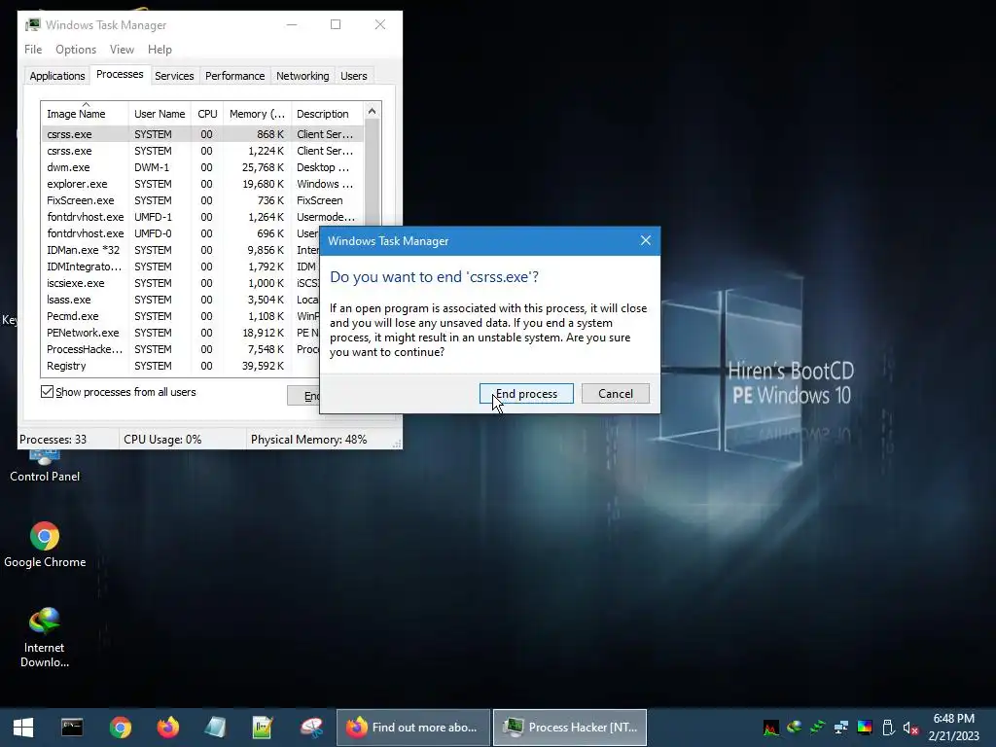This screenshot has width=996, height=747.
Task: Open the color display tray icon
Action: pos(865,728)
